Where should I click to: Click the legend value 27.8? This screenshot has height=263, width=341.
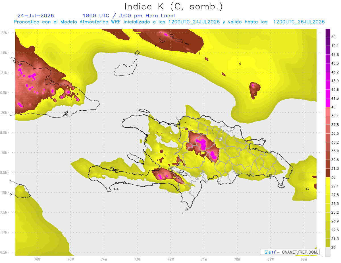[x=335, y=195]
